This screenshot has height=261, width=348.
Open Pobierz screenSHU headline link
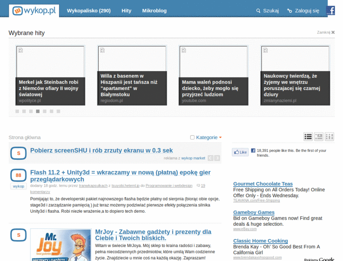(x=101, y=150)
